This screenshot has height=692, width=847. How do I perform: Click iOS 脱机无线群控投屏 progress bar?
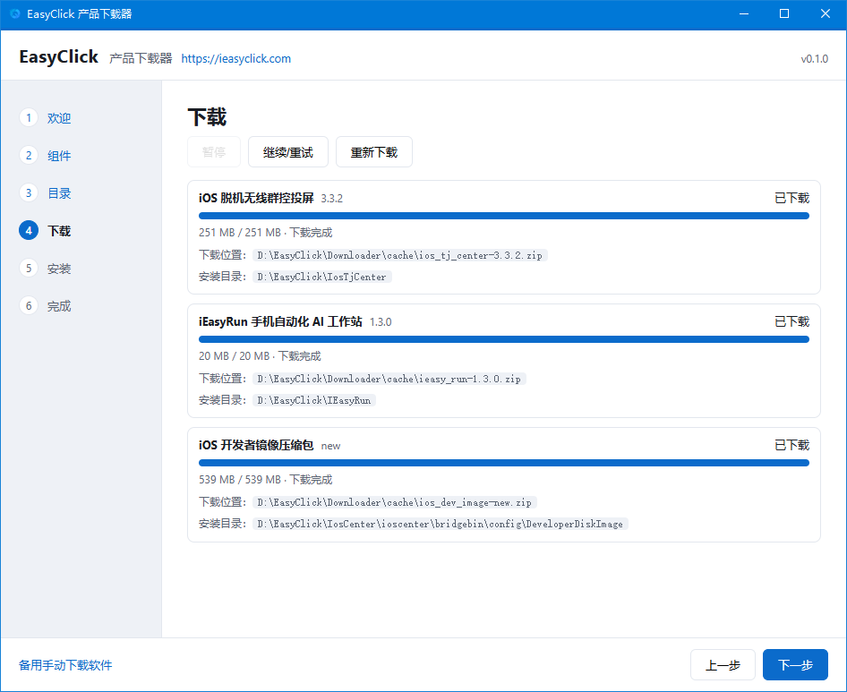pyautogui.click(x=504, y=216)
